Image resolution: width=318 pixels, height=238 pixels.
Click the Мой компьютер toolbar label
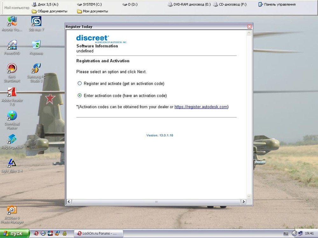[17, 8]
